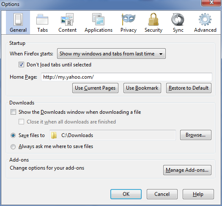The image size is (222, 206).
Task: Open the Privacy mask icon
Action: pyautogui.click(x=129, y=19)
